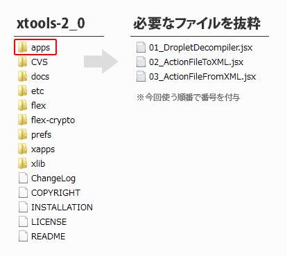Open the flex folder icon
The width and height of the screenshot is (287, 256).
point(23,105)
